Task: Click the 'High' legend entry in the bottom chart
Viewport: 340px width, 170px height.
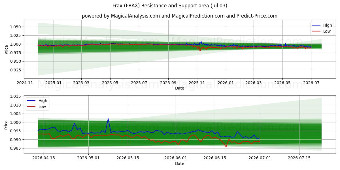Action: 43,101
